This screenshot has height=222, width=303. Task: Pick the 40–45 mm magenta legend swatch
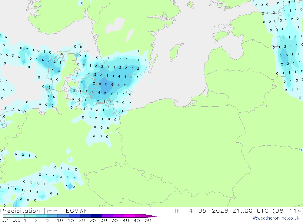click(x=129, y=216)
